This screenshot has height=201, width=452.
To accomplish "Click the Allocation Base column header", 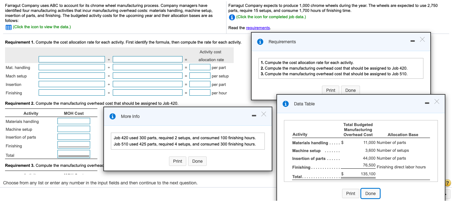I will pos(403,135).
